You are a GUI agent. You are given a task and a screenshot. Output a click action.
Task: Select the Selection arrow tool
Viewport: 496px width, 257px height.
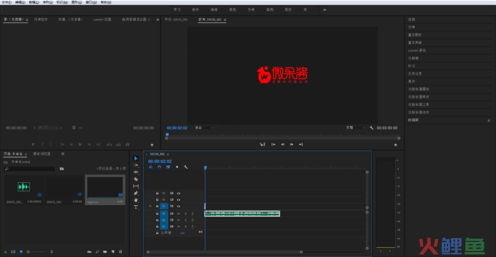tap(136, 158)
